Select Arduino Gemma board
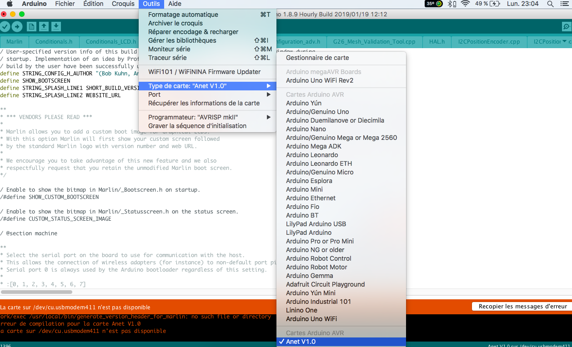Image resolution: width=572 pixels, height=347 pixels. (341, 276)
